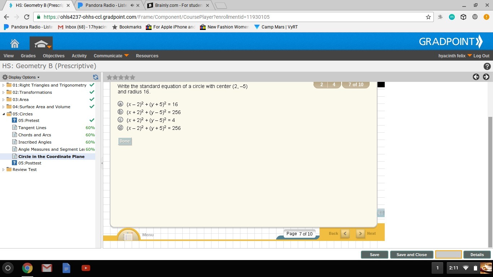The width and height of the screenshot is (493, 277).
Task: Launch YouTube from the shelf
Action: pyautogui.click(x=86, y=268)
